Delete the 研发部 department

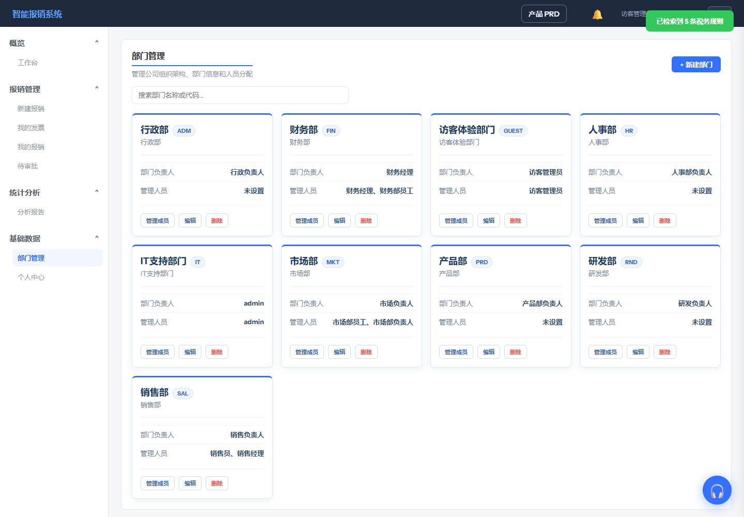[665, 352]
